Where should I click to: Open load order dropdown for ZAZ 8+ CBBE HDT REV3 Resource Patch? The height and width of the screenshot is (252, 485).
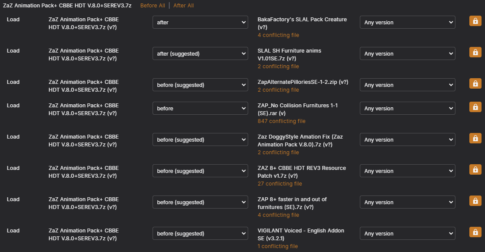pos(200,171)
